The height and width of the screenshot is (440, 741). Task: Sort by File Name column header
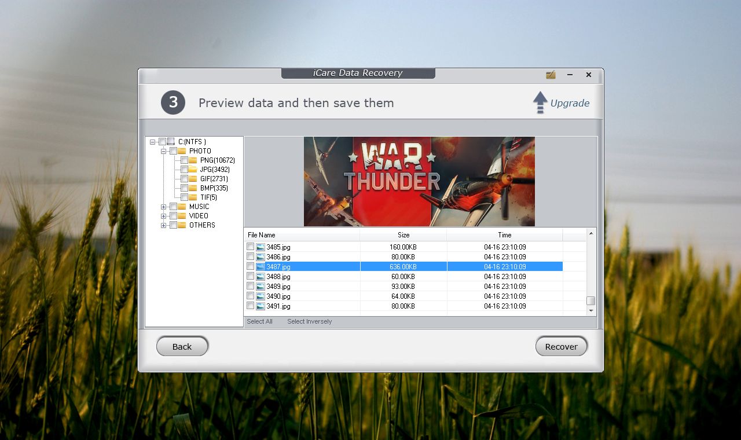click(302, 235)
